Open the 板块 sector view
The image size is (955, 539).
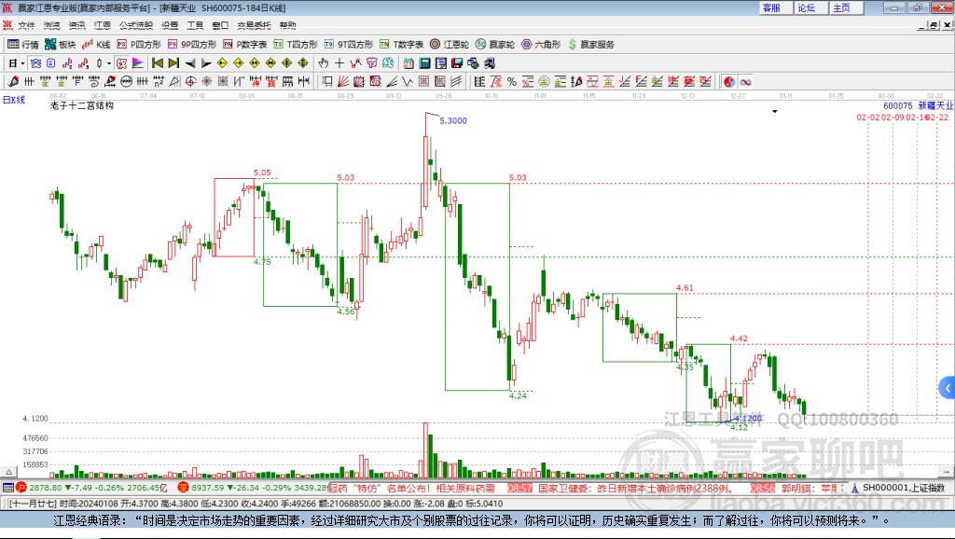pyautogui.click(x=61, y=45)
